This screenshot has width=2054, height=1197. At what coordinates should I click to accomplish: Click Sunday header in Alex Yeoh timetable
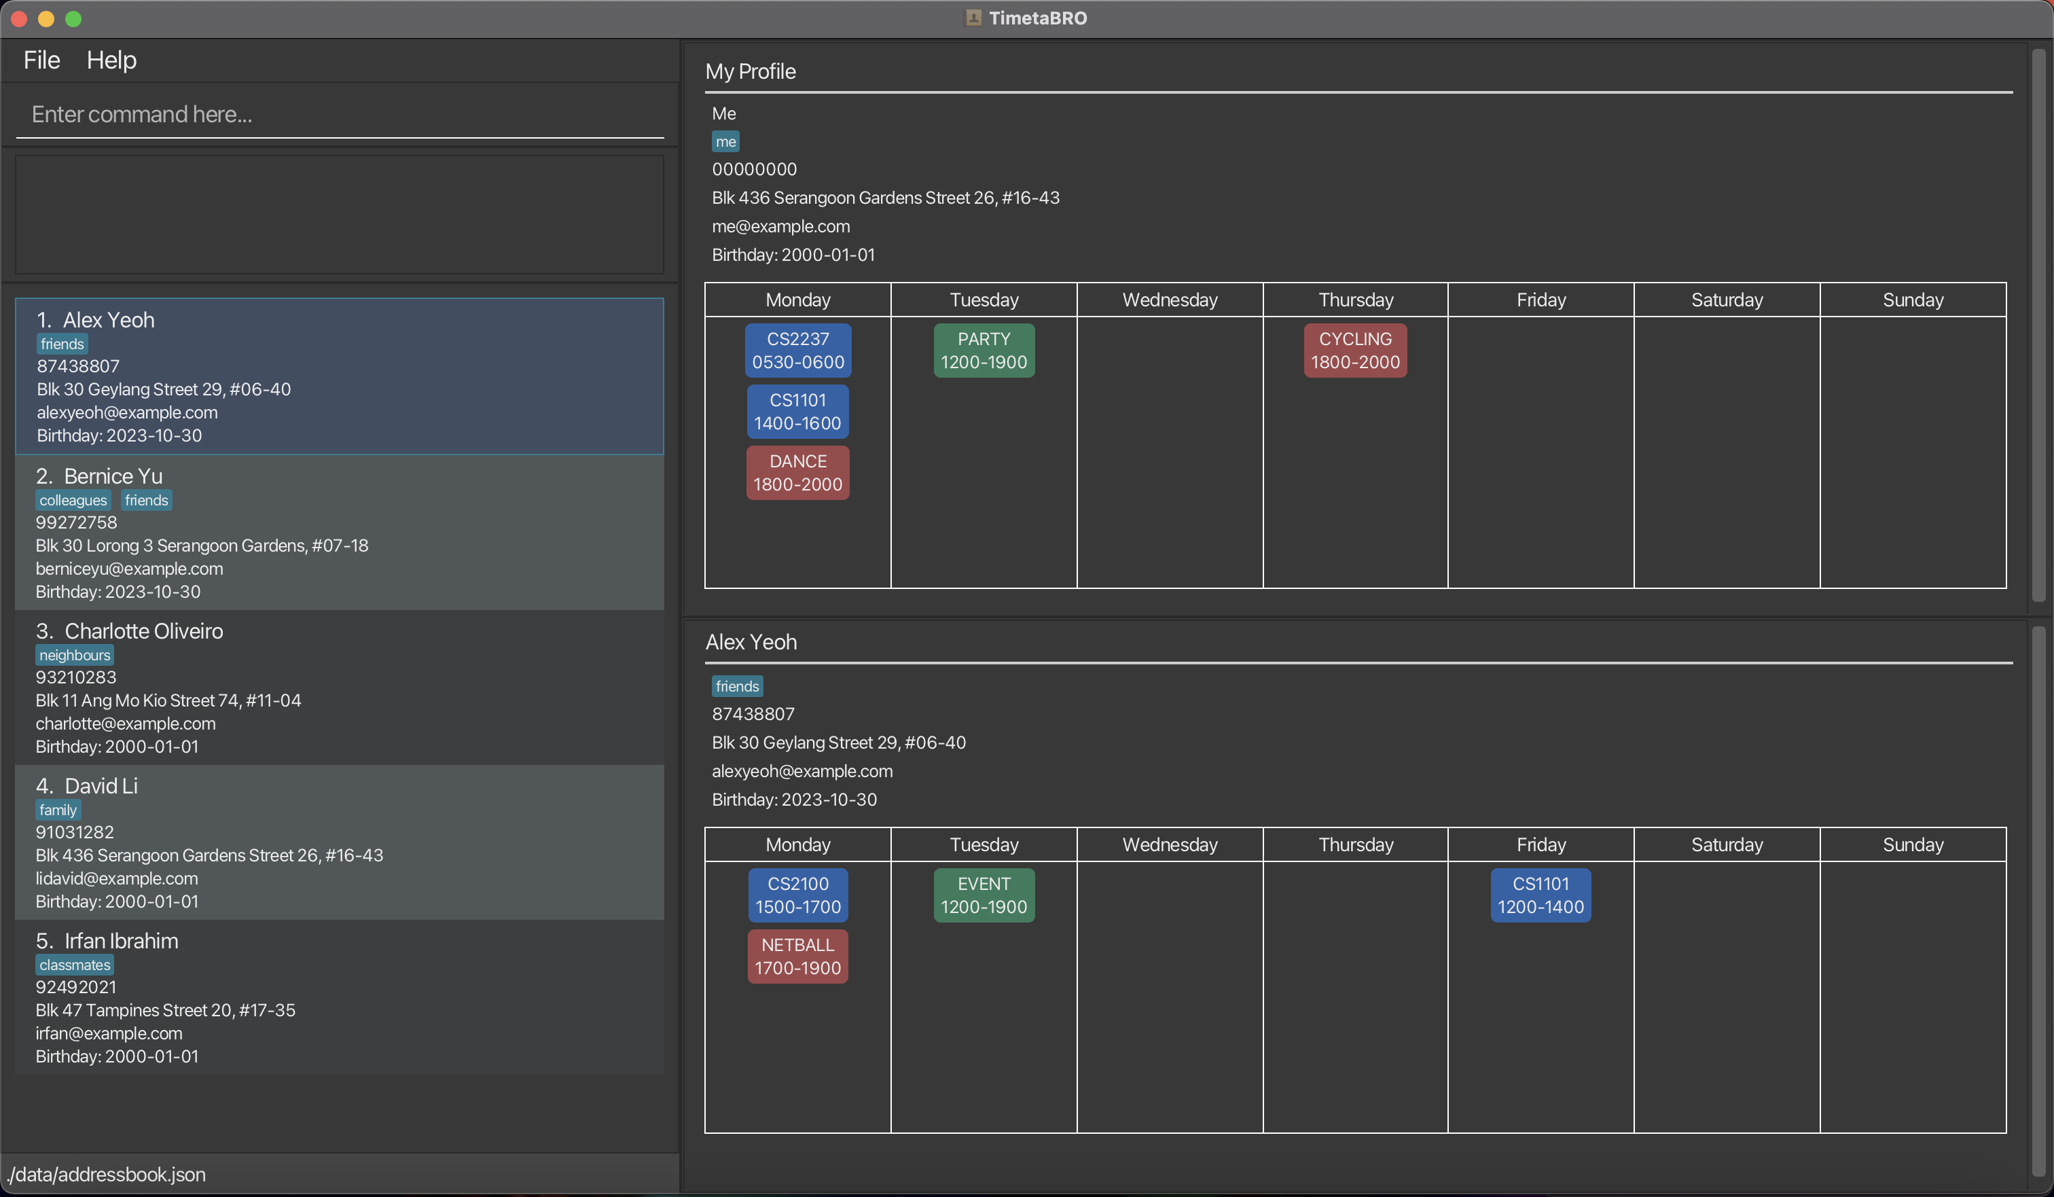tap(1913, 844)
